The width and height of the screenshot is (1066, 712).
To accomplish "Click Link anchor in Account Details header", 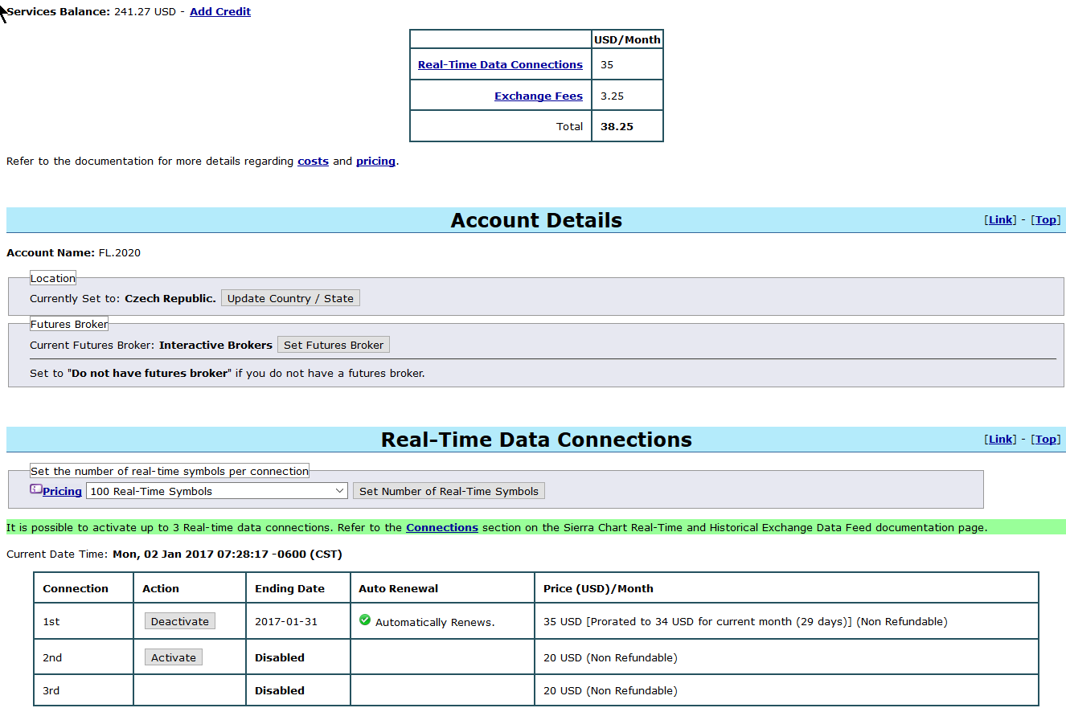I will [1000, 220].
